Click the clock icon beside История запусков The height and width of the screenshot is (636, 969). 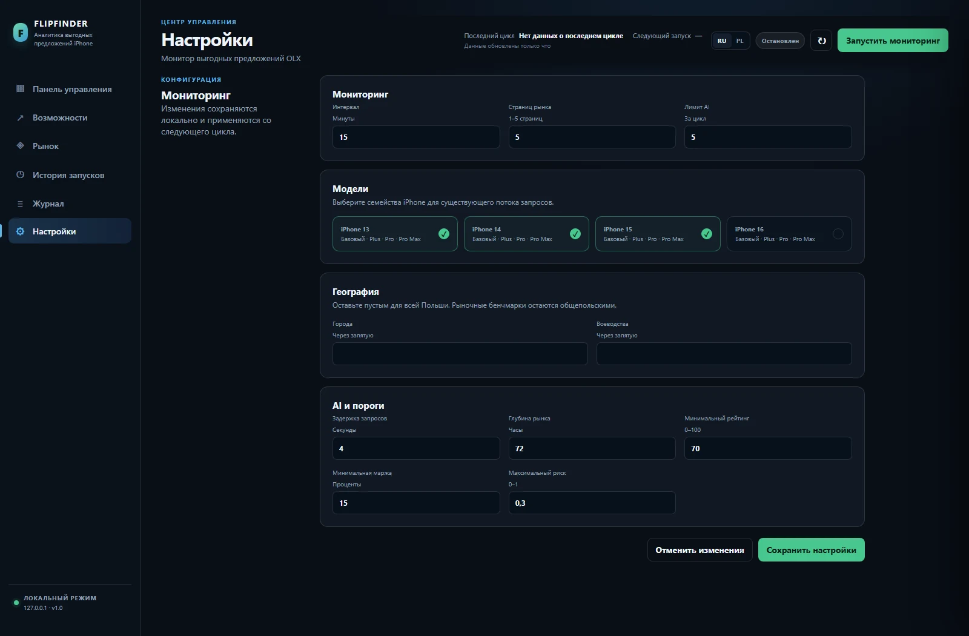click(x=21, y=175)
